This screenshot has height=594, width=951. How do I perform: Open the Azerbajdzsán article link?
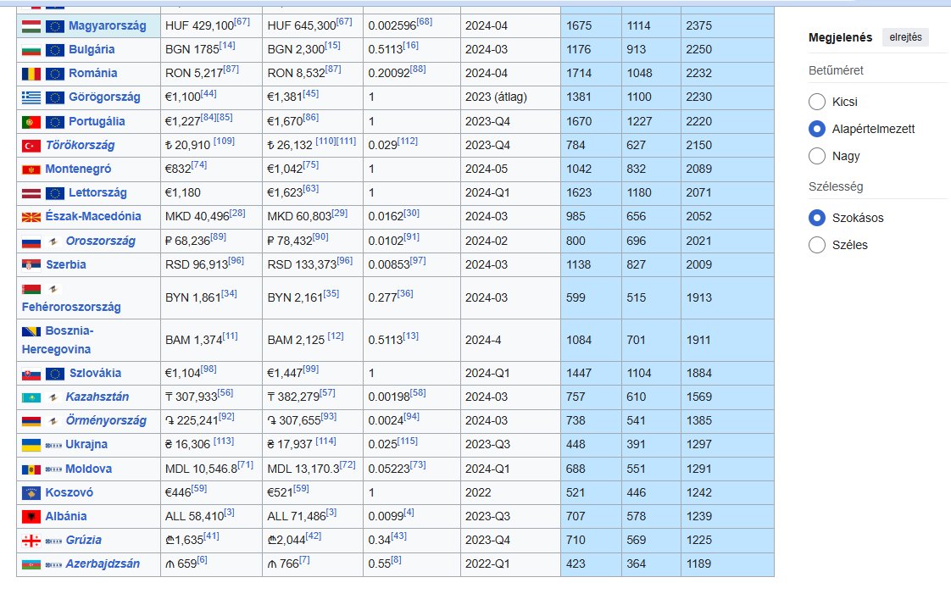coord(103,564)
